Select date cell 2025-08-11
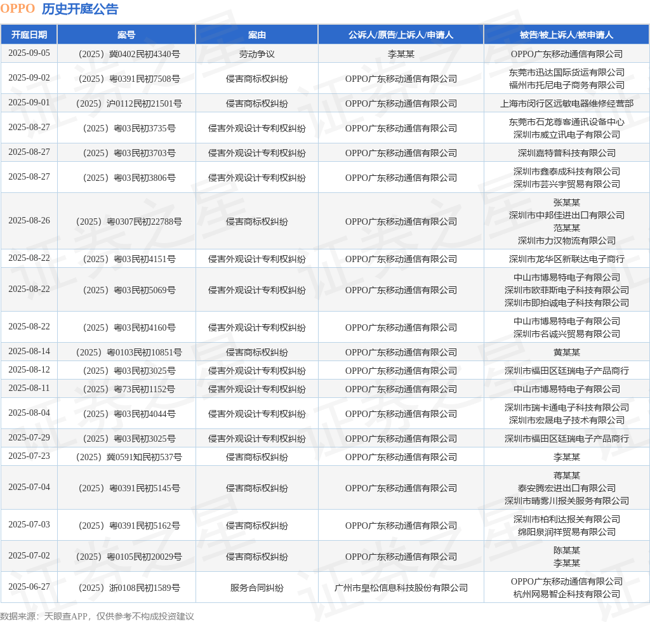The image size is (650, 622). [29, 388]
